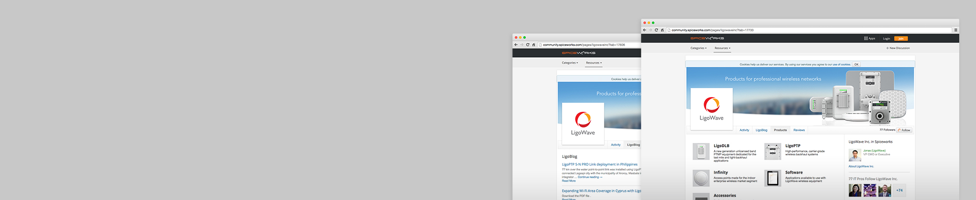Click Read More under Philippines post
Image resolution: width=976 pixels, height=200 pixels.
coord(569,181)
